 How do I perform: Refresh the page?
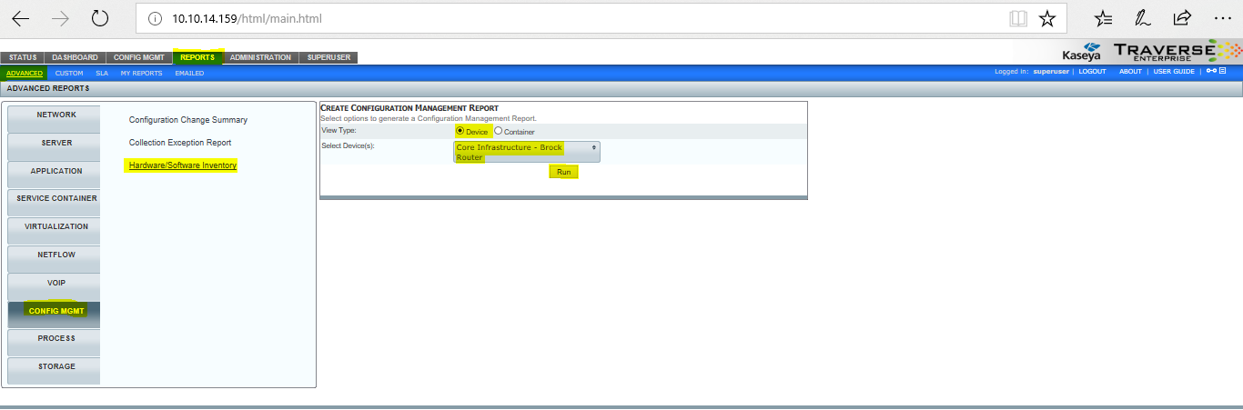click(100, 18)
